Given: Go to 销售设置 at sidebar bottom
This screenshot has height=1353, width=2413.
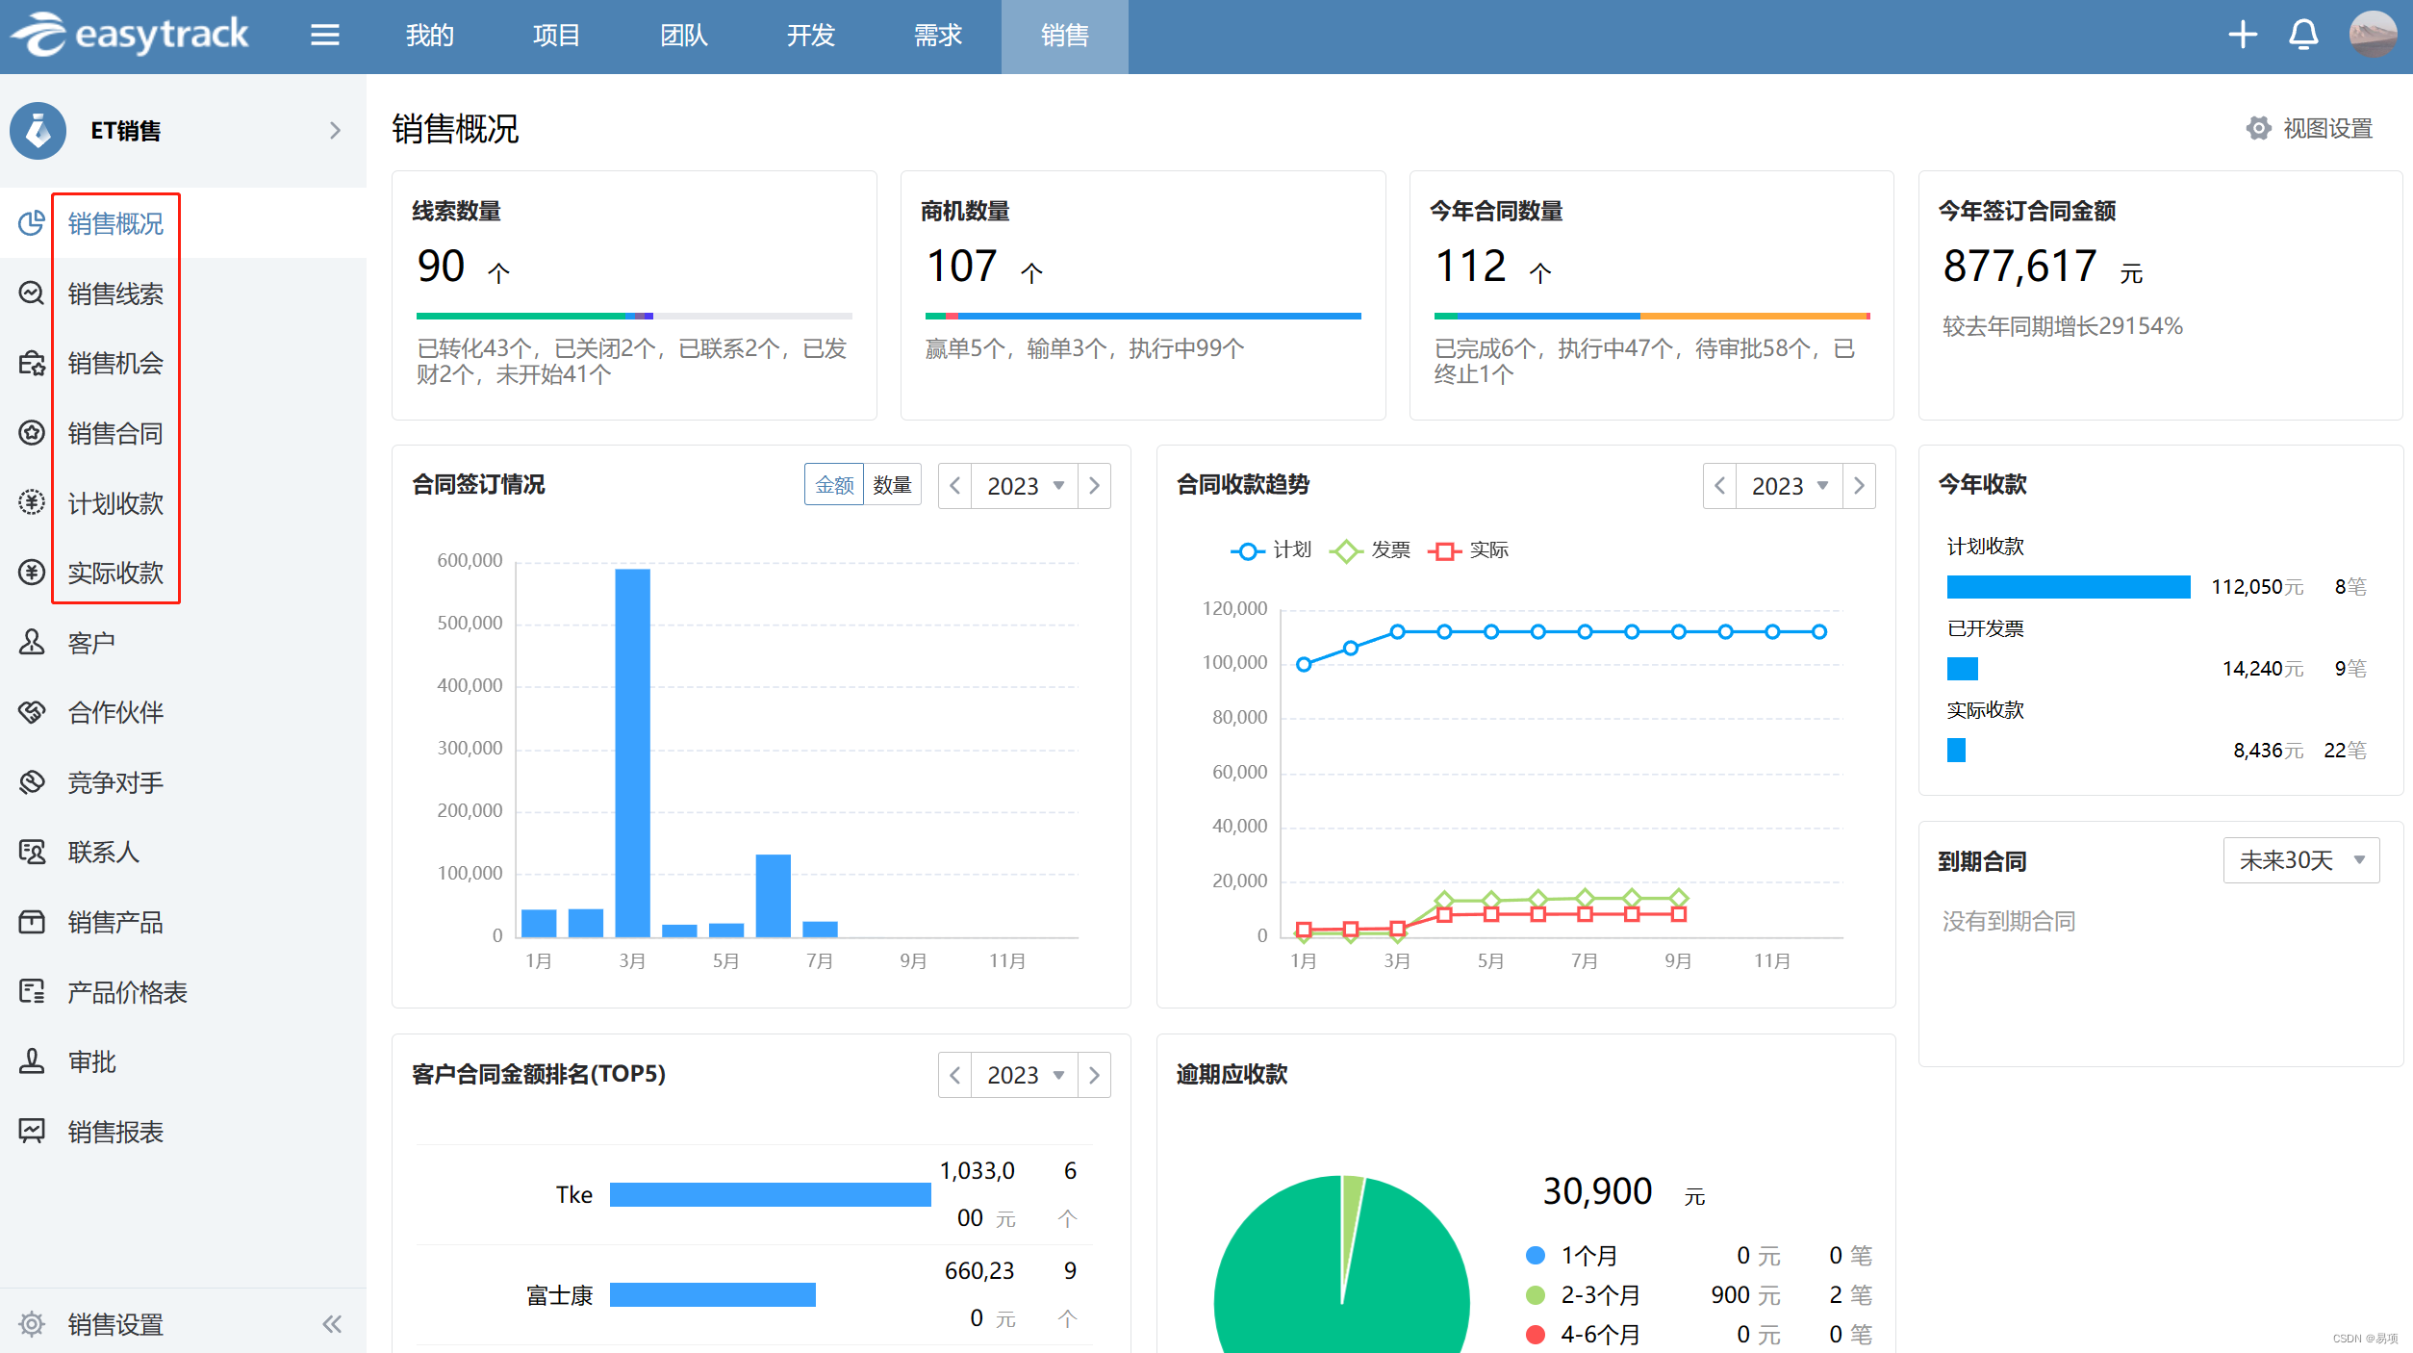Looking at the screenshot, I should pos(115,1324).
